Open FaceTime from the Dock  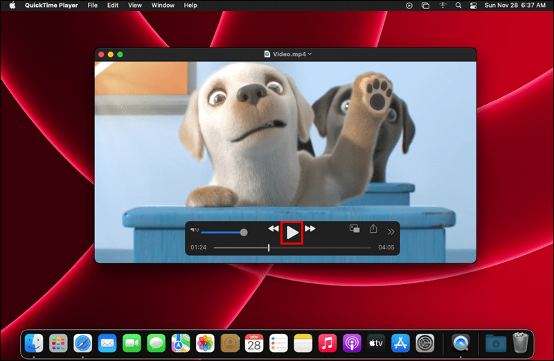click(x=132, y=343)
